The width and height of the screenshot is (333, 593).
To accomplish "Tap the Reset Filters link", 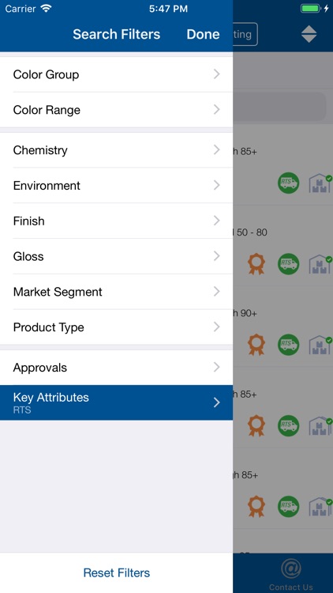I will point(117,572).
